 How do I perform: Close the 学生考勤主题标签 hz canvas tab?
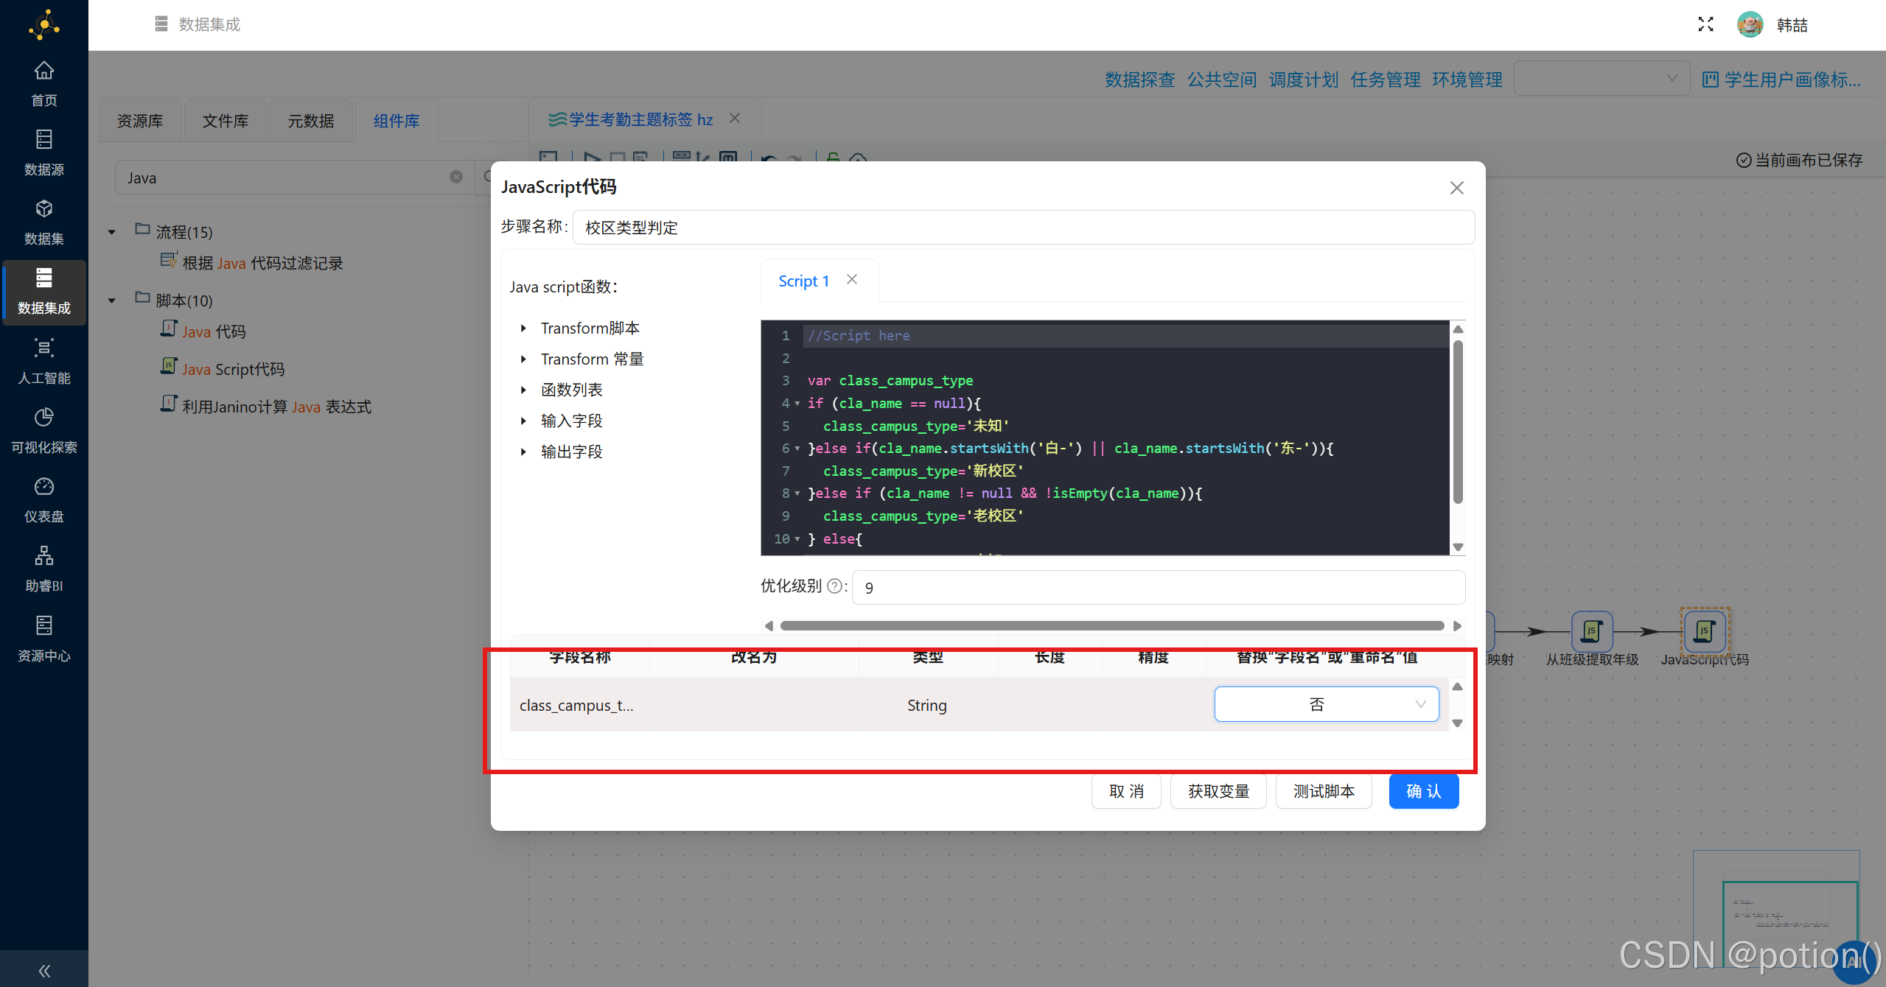point(735,118)
